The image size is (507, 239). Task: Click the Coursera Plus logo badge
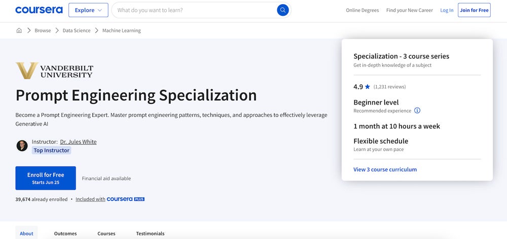click(x=125, y=199)
